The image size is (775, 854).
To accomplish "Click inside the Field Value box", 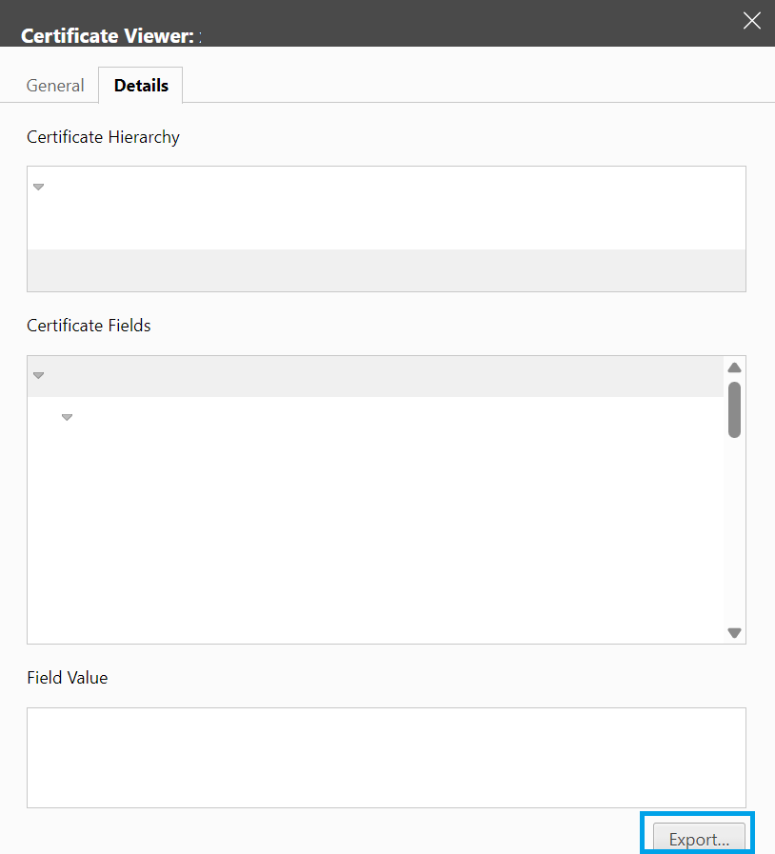I will coord(386,757).
